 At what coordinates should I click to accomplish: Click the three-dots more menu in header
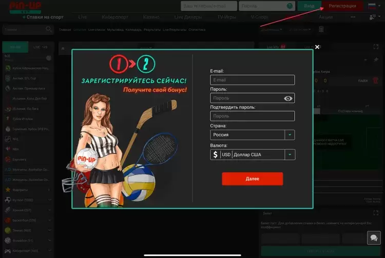click(x=353, y=17)
